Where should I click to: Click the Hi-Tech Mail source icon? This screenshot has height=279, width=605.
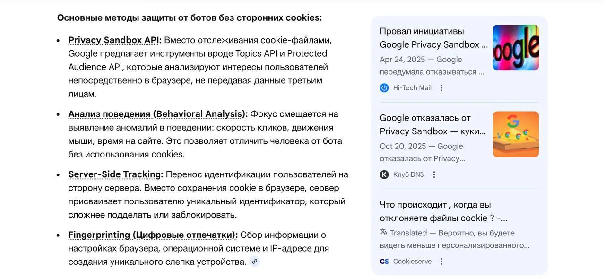[384, 88]
